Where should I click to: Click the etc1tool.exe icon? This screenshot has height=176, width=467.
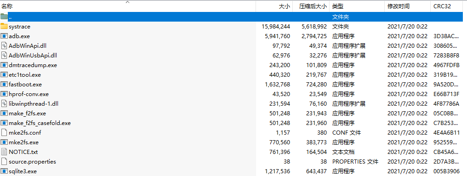4,74
